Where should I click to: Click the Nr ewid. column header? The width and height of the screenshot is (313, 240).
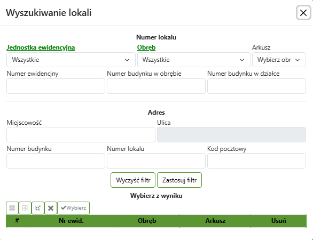tap(71, 221)
